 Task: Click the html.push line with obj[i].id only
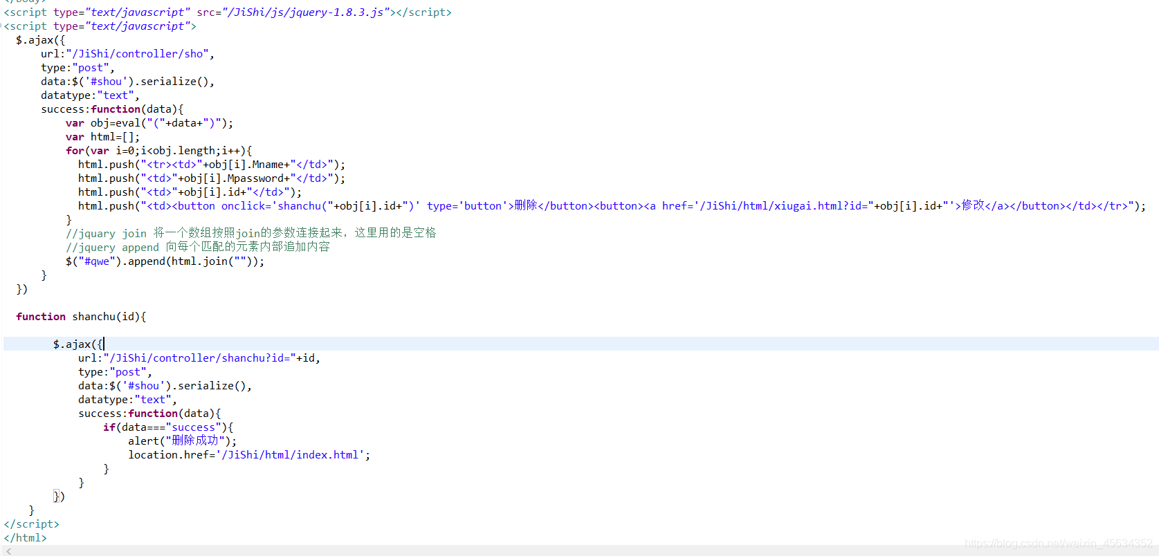click(x=190, y=192)
